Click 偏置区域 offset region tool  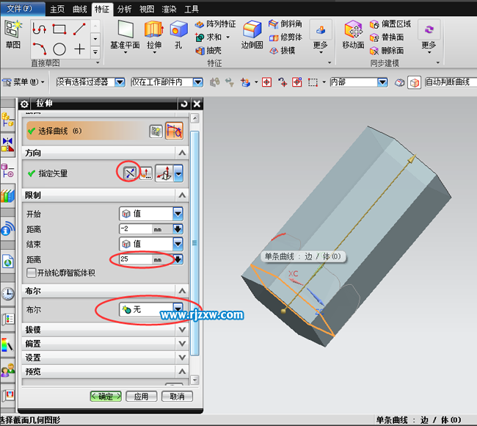[390, 24]
